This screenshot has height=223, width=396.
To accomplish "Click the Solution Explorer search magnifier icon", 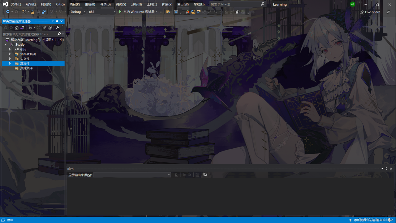I will (59, 34).
